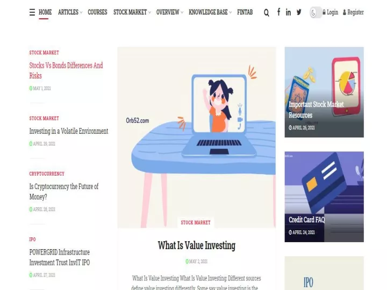The image size is (387, 290).
Task: Expand the Overview dropdown menu
Action: tap(169, 12)
